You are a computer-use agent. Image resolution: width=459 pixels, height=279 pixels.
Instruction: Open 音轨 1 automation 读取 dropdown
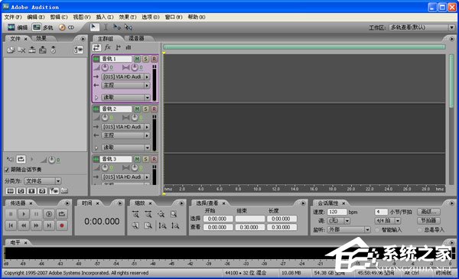tap(125, 97)
